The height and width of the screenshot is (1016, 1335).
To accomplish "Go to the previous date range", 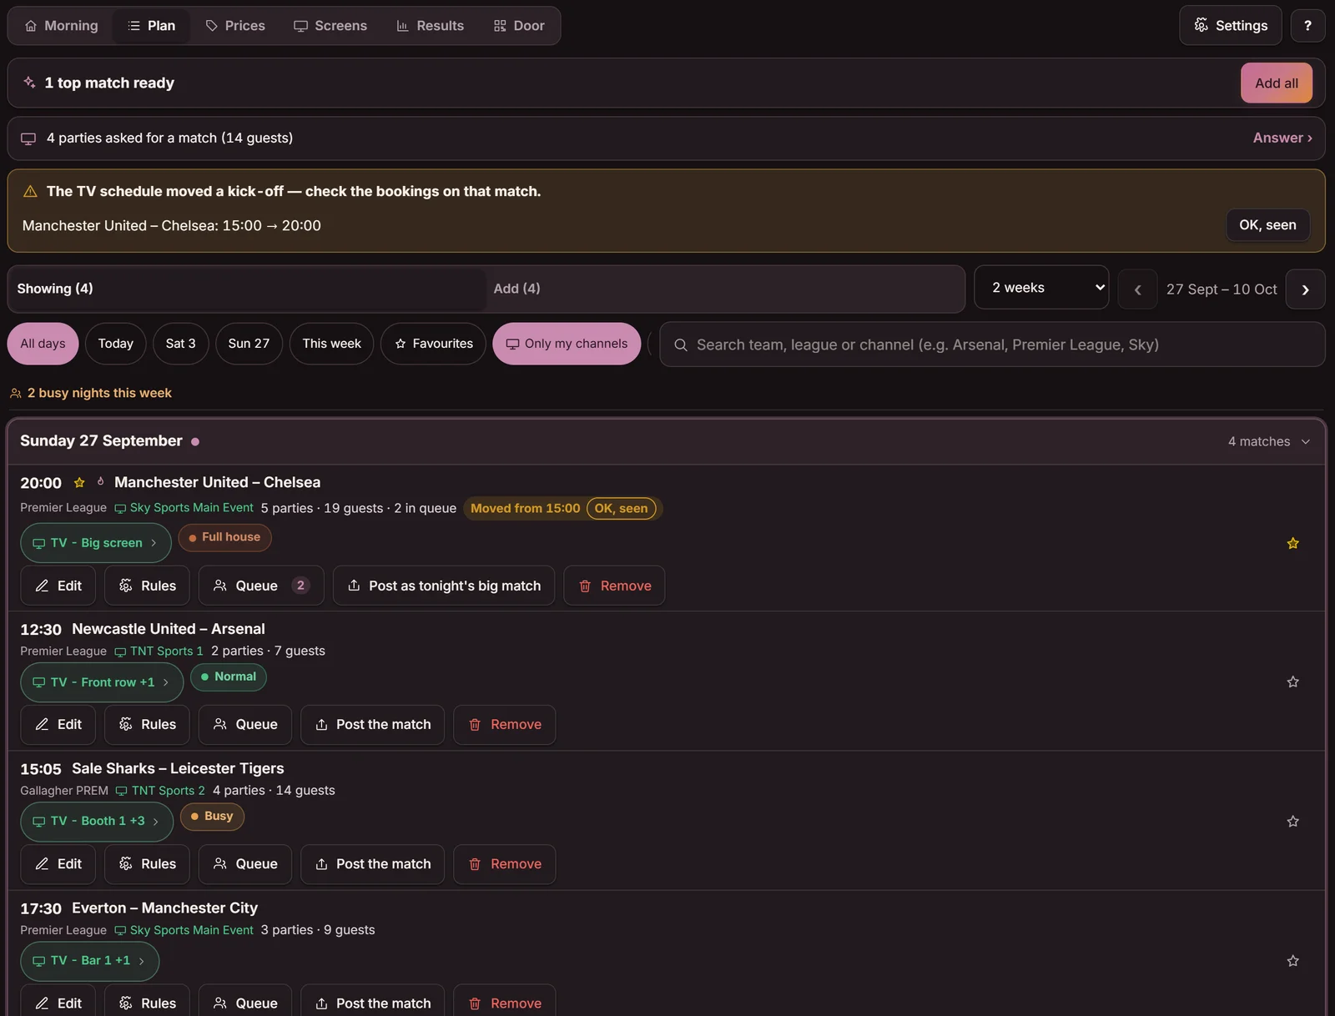I will (x=1137, y=289).
